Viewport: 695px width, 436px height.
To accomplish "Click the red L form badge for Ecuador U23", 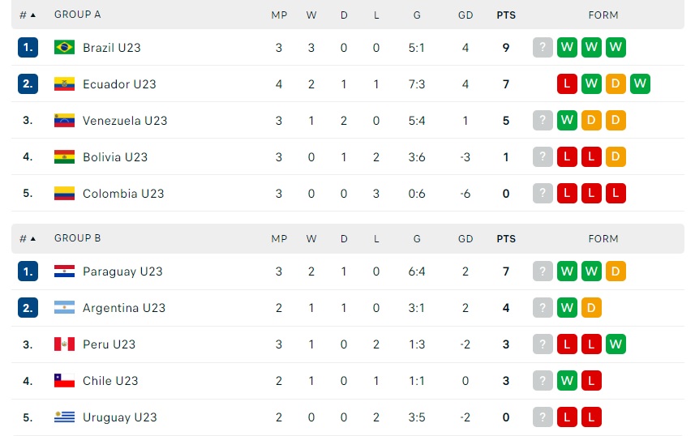I will pyautogui.click(x=567, y=83).
